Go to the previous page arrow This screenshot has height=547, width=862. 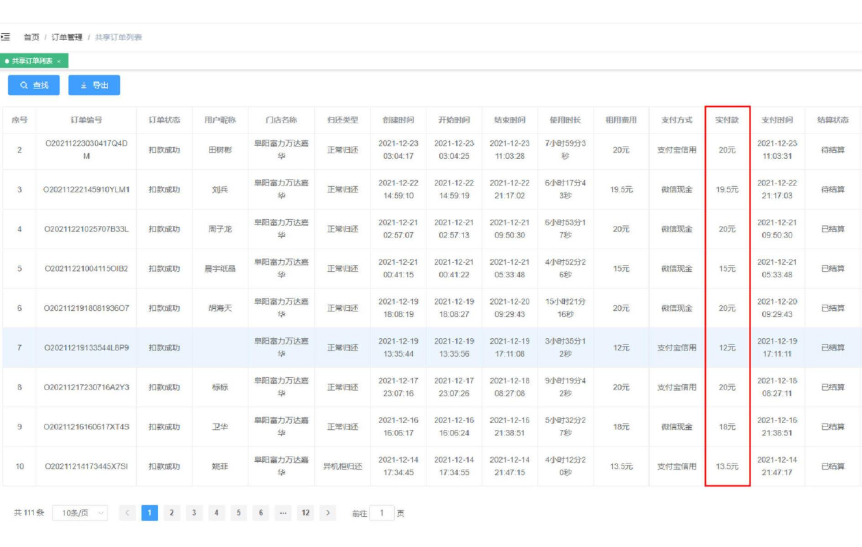(x=127, y=513)
